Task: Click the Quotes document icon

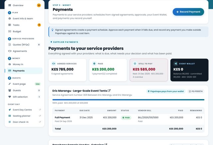Action: [x=10, y=45]
